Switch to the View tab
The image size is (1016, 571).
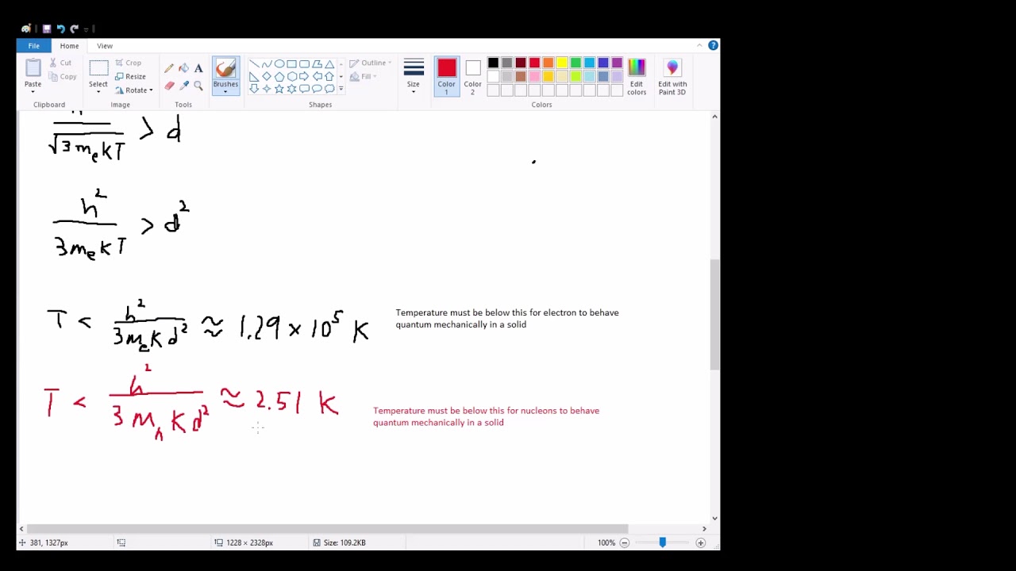[x=105, y=46]
